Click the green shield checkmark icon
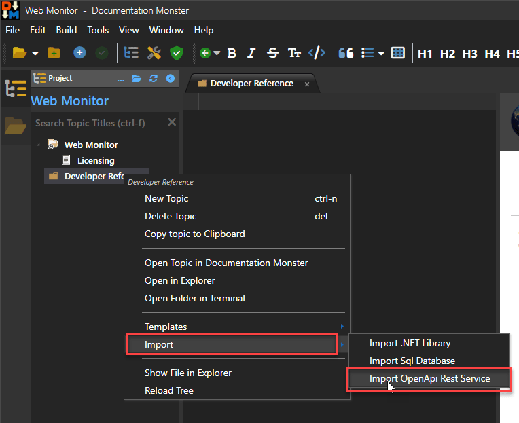This screenshot has width=519, height=423. click(x=177, y=53)
